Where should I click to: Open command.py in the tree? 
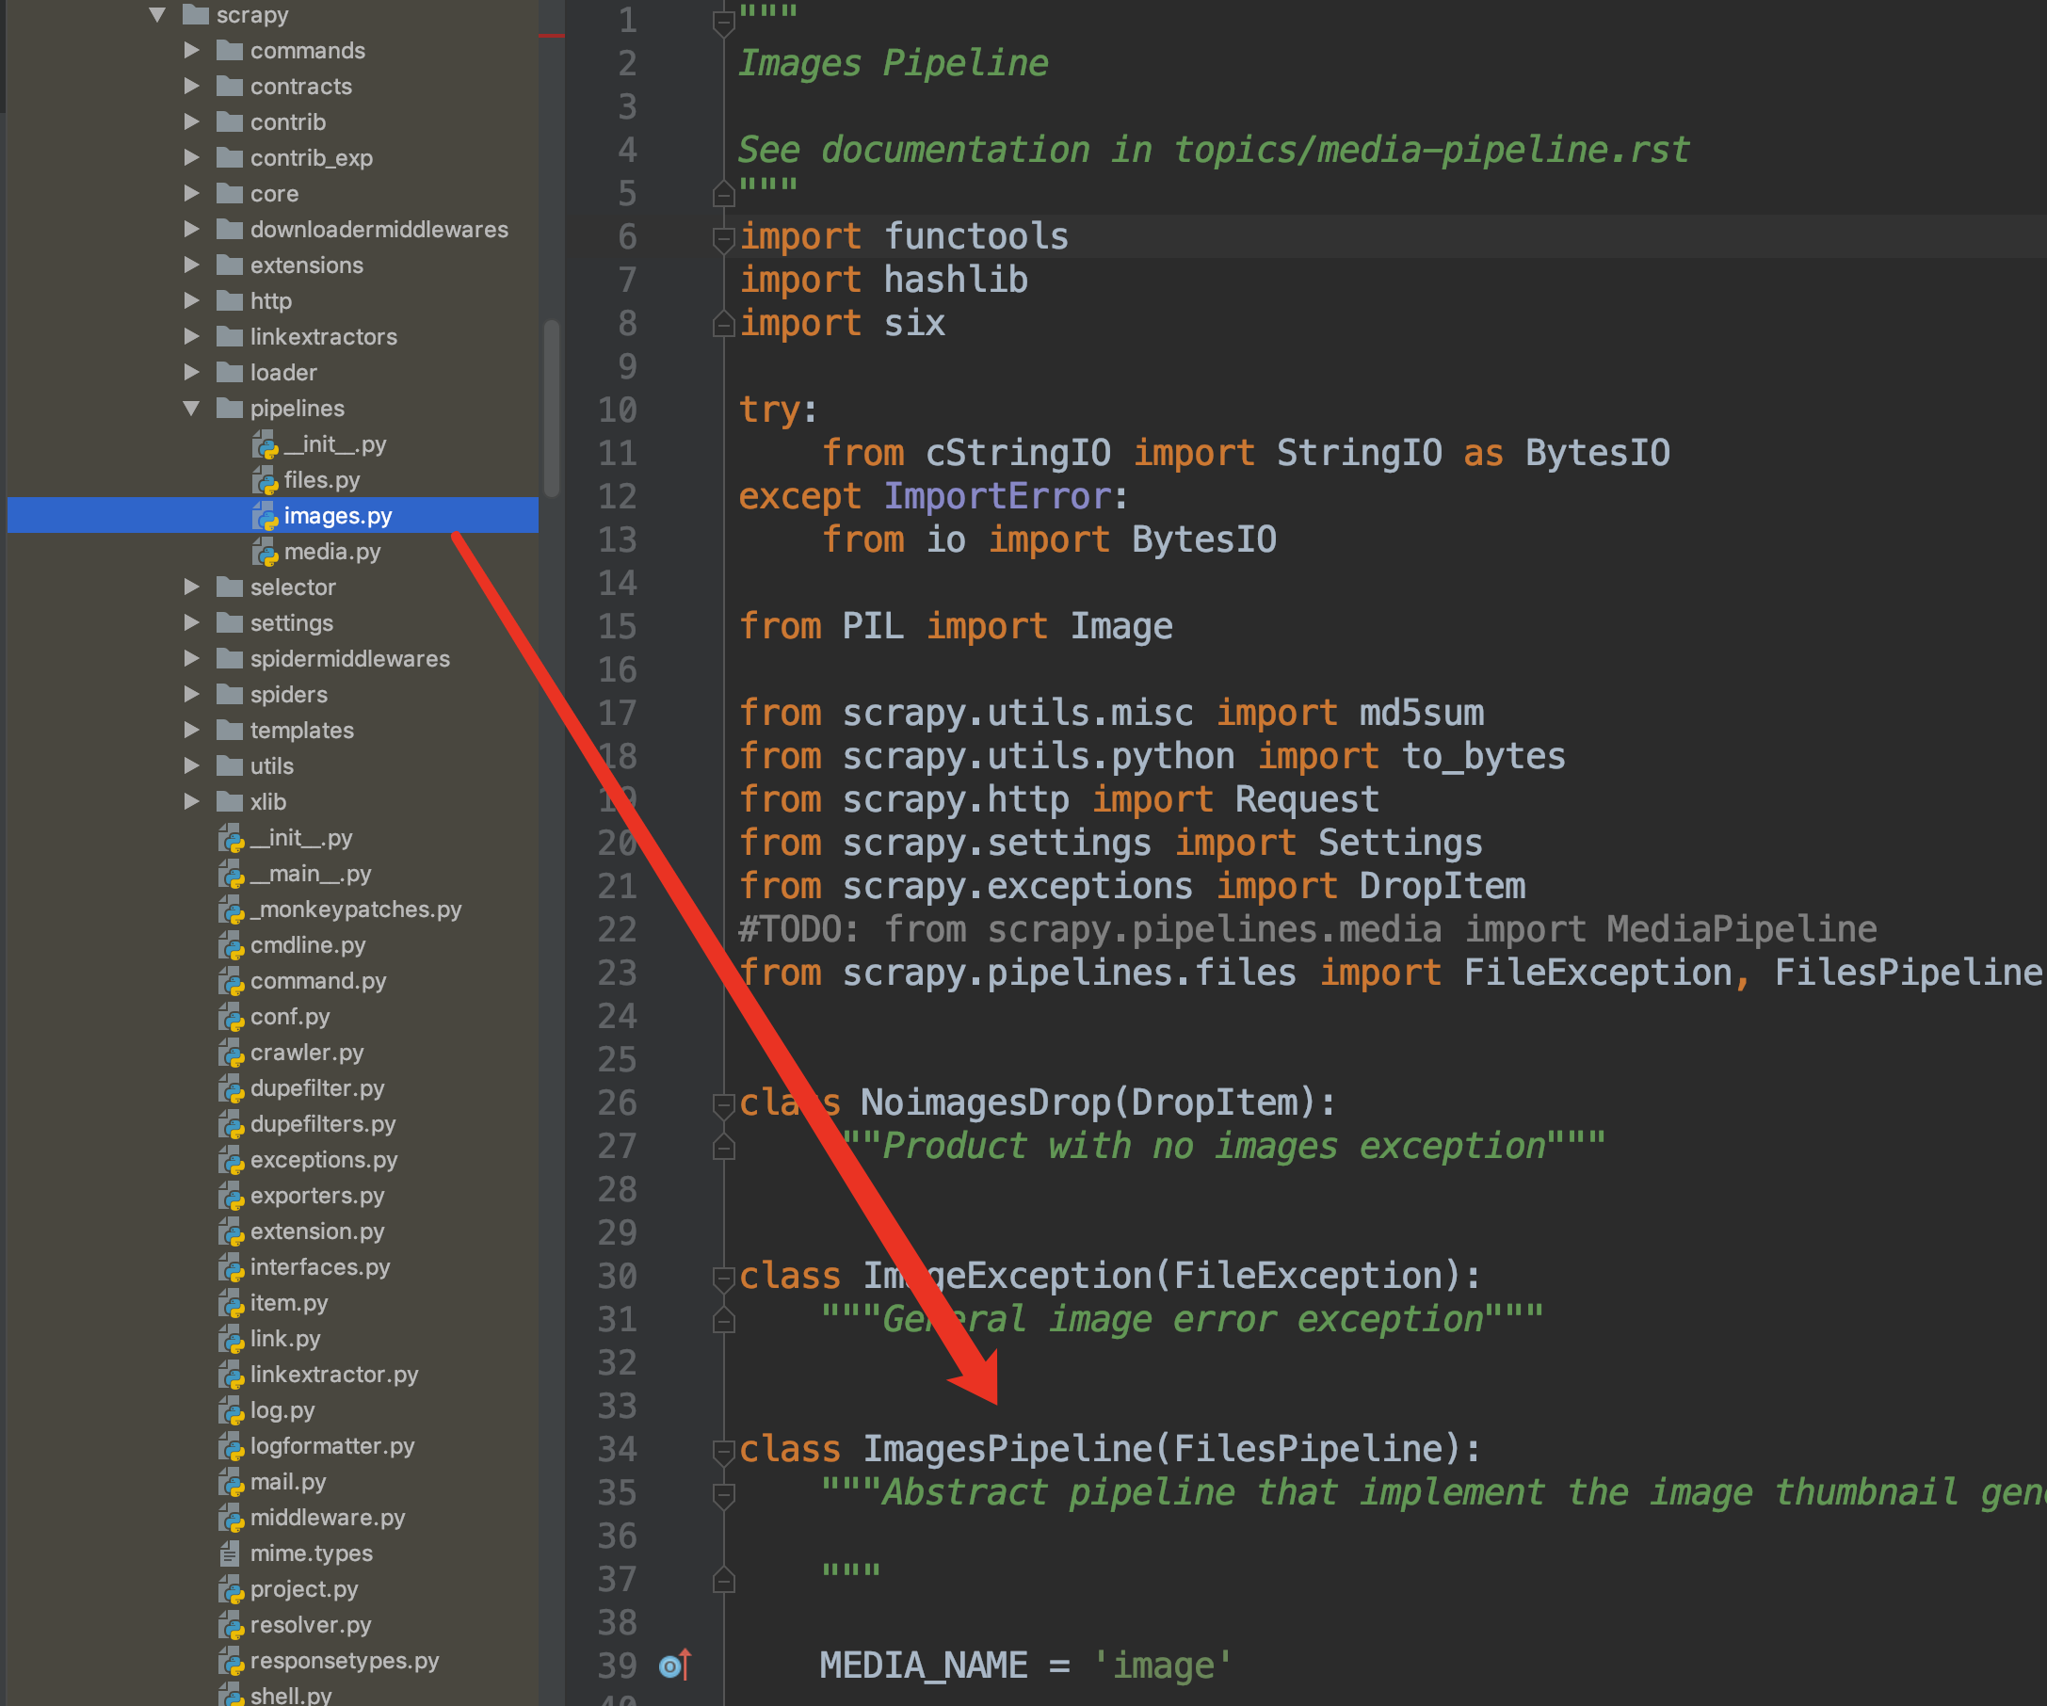pos(317,981)
